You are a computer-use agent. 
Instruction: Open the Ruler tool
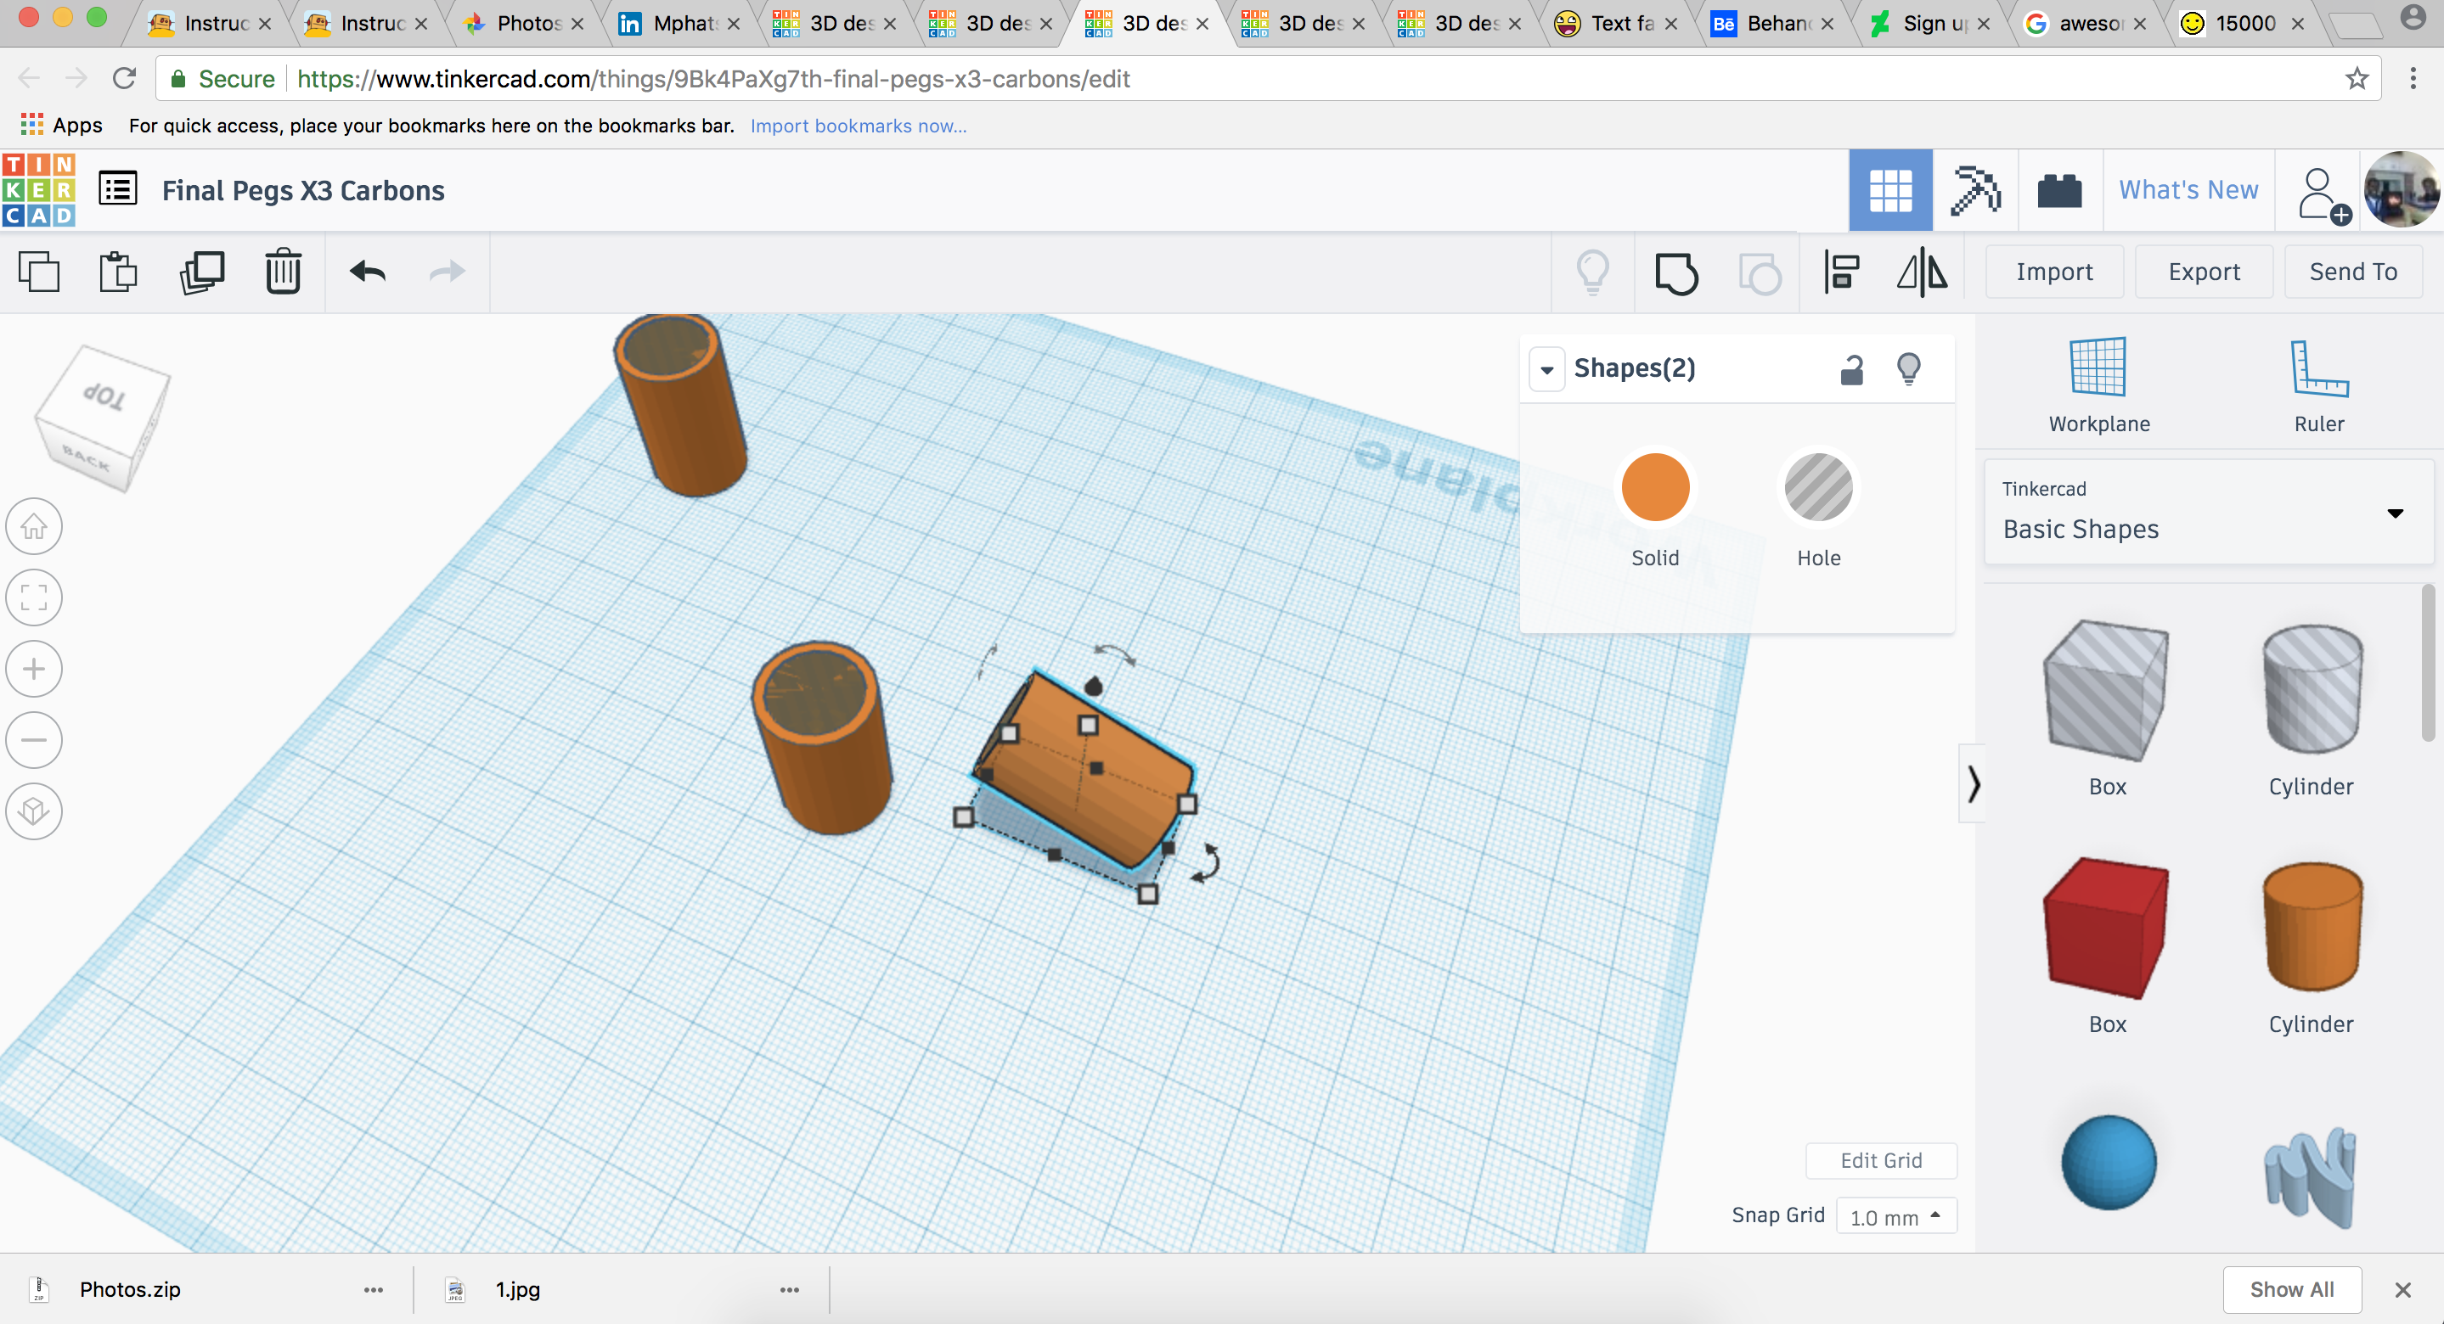point(2317,379)
